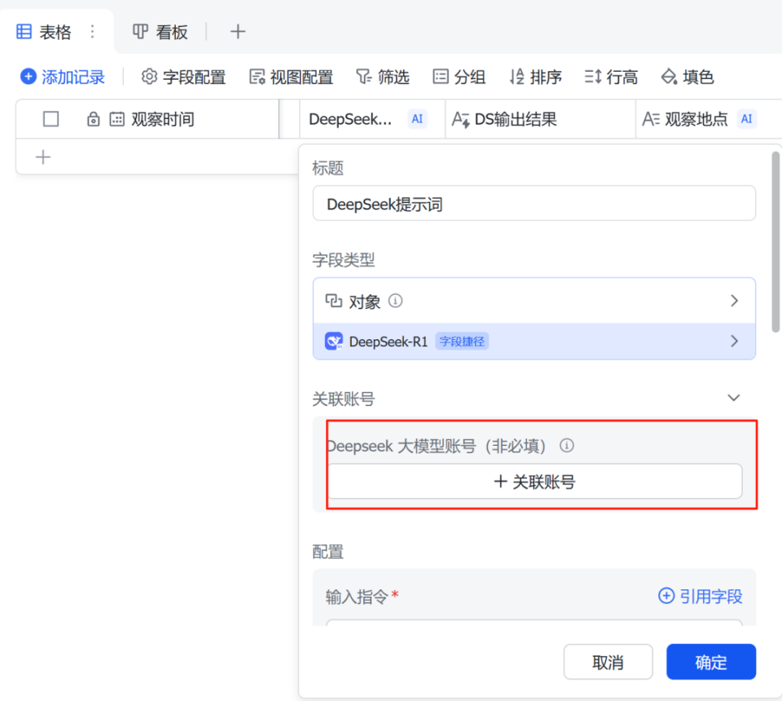Click the 标题 title input field

point(534,204)
